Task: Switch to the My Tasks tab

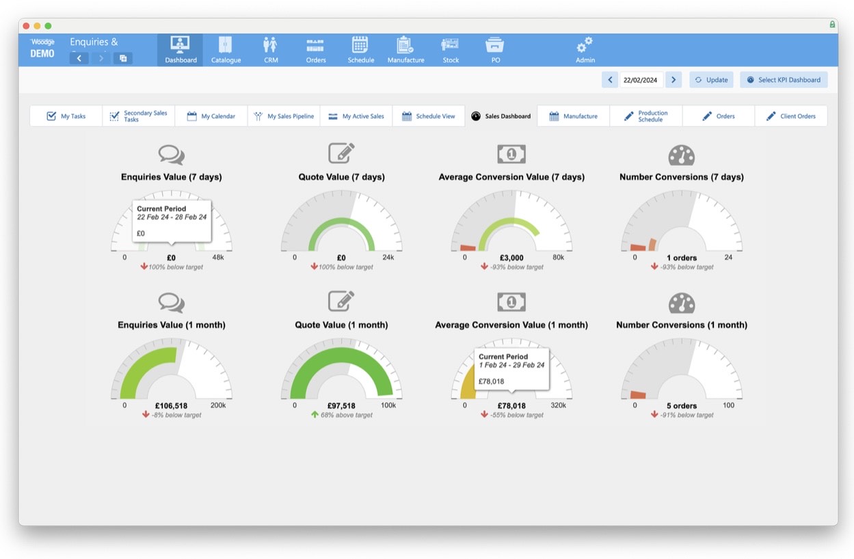Action: click(66, 116)
